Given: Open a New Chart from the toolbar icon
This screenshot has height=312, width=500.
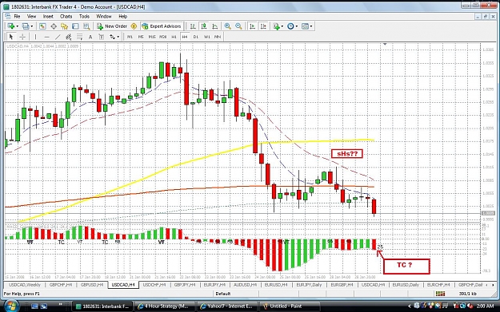Looking at the screenshot, I should point(11,26).
